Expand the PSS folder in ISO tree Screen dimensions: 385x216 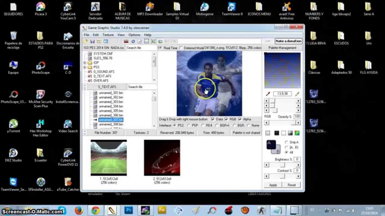85,67
